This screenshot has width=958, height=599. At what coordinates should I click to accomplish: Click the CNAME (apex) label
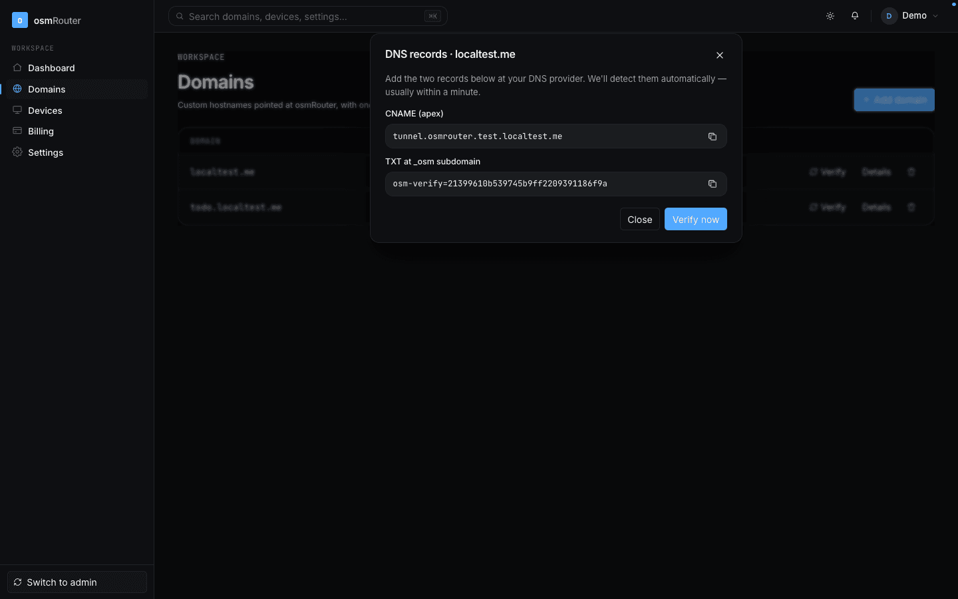point(414,114)
